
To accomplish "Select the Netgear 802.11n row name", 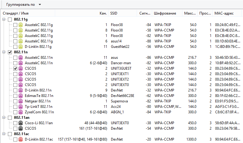I will click(38, 101).
